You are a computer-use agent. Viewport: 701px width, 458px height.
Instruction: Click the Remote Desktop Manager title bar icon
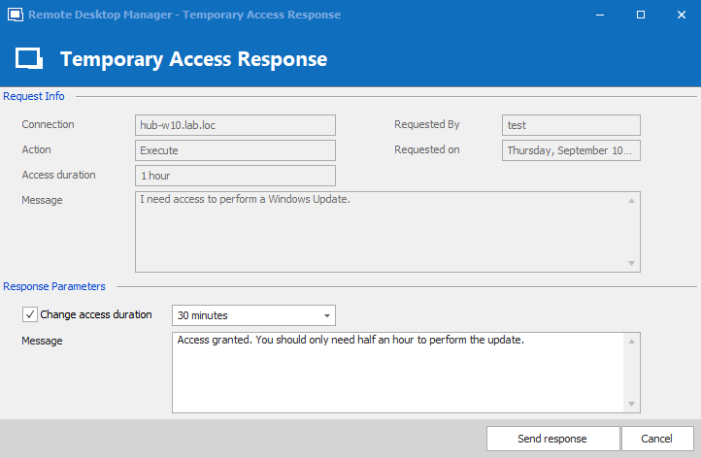(x=15, y=16)
